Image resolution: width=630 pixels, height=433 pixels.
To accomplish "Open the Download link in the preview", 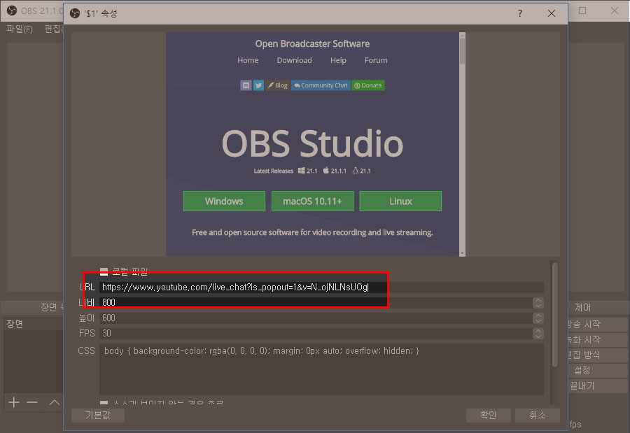I will (294, 60).
